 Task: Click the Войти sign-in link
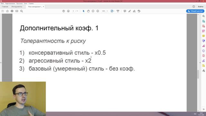[201, 6]
